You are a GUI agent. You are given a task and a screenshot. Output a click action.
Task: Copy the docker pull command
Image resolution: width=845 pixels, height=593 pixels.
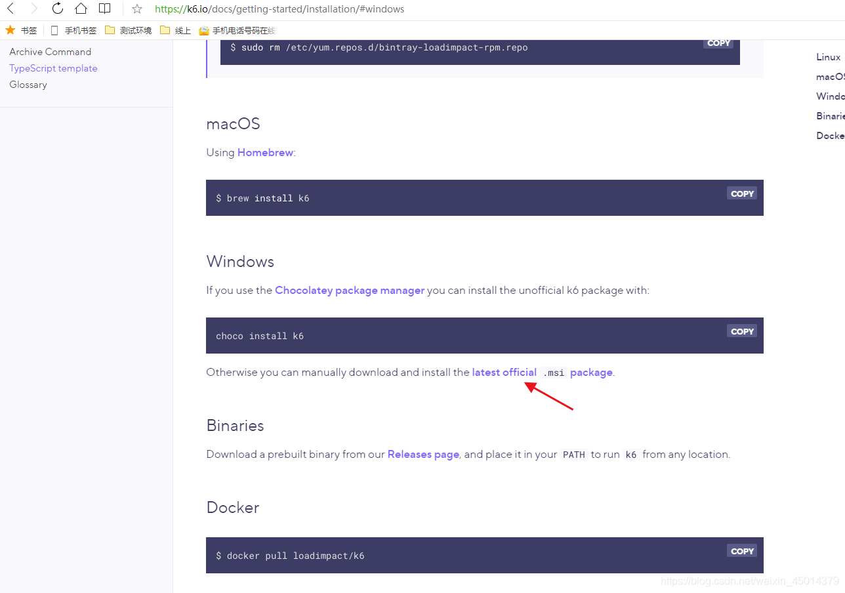pyautogui.click(x=742, y=551)
